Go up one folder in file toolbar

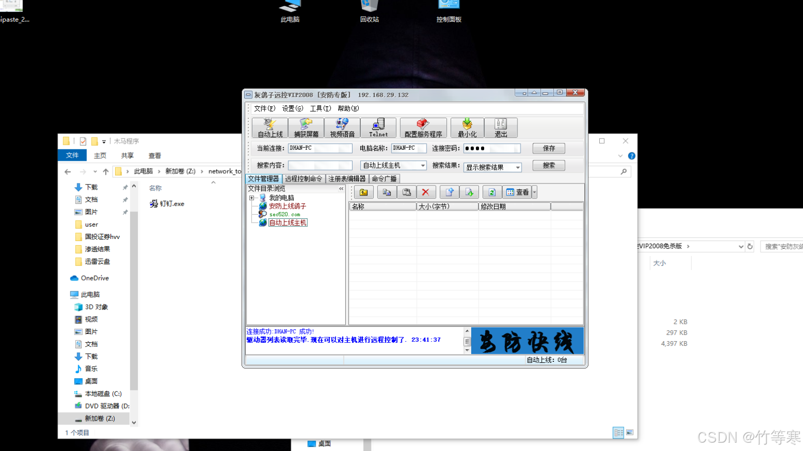[364, 192]
